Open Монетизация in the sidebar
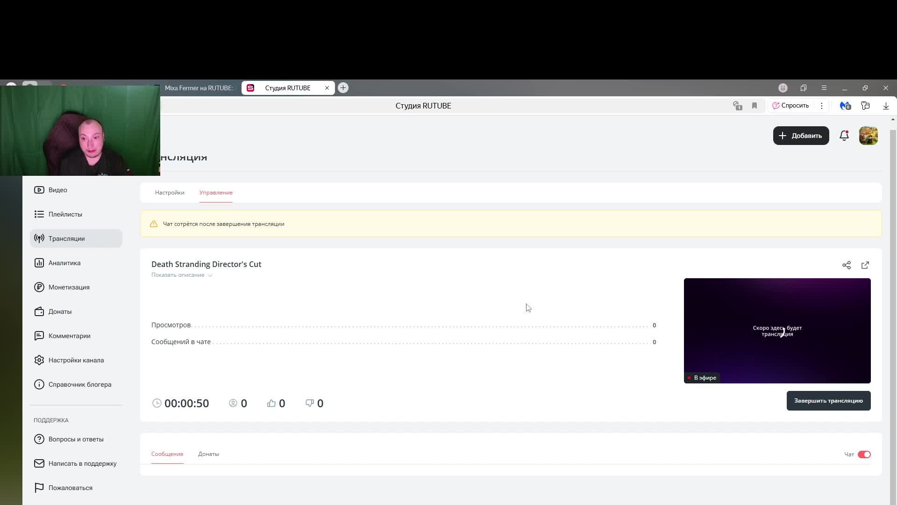Viewport: 897px width, 505px height. 69,287
